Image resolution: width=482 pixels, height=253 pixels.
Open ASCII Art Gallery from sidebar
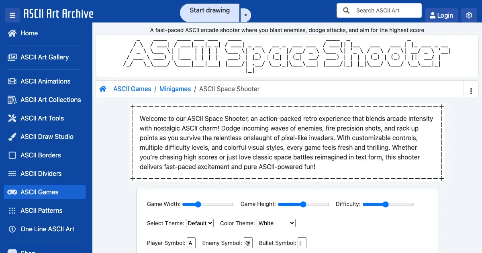click(45, 57)
